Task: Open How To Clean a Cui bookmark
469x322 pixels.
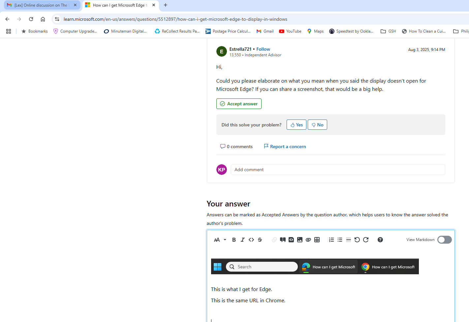Action: [x=424, y=31]
